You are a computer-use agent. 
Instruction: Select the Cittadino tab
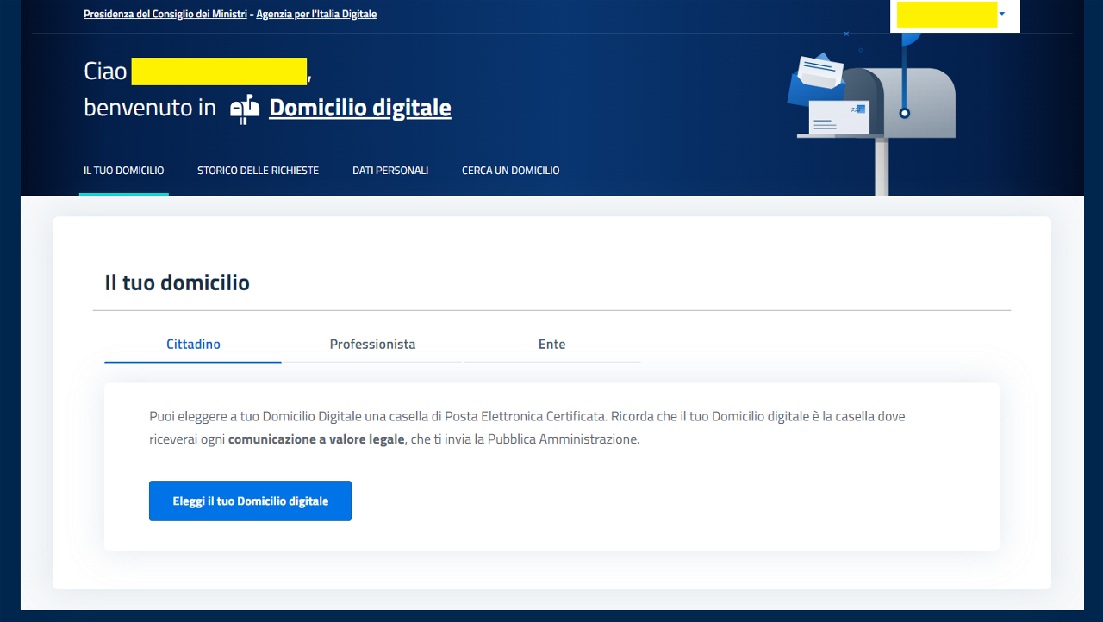tap(193, 345)
